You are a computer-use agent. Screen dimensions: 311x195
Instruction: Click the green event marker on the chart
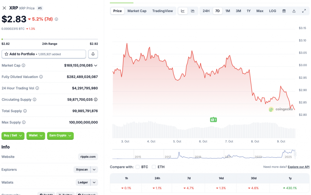pos(214,120)
